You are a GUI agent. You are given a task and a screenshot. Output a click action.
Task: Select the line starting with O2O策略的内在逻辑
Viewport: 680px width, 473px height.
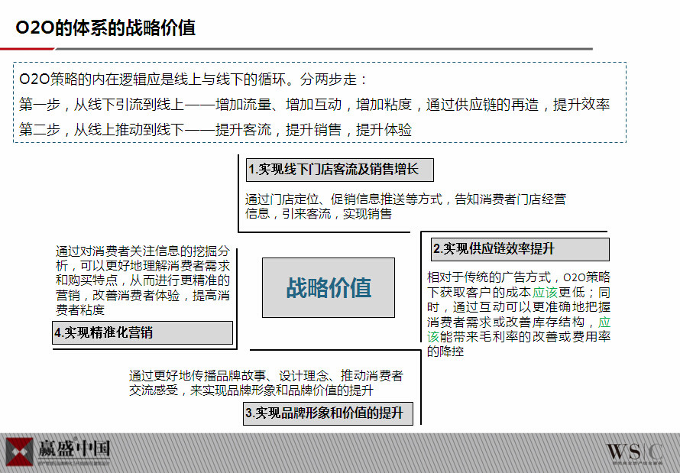pyautogui.click(x=194, y=79)
